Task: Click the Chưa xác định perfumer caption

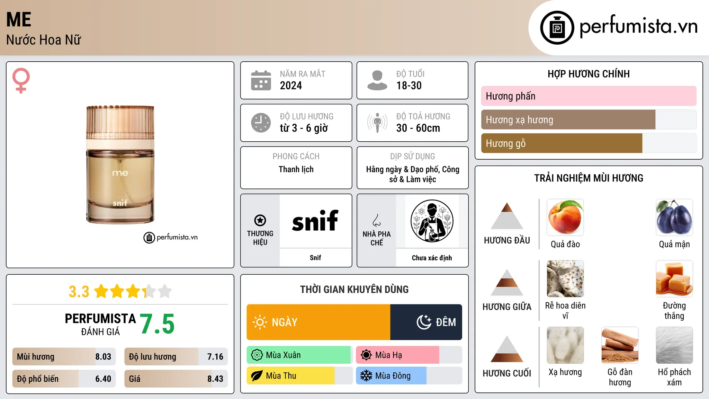Action: (x=432, y=258)
